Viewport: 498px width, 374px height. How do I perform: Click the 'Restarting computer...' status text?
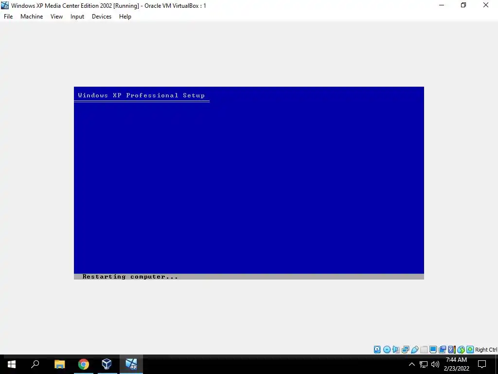tap(130, 277)
